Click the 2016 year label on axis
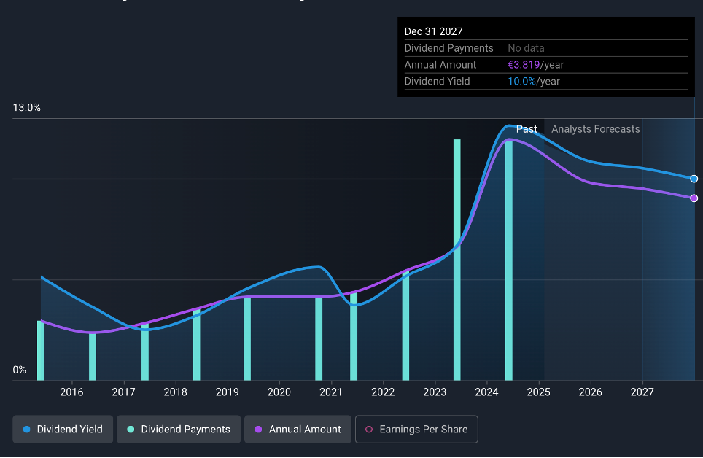Screen dimensions: 703x458 (71, 393)
